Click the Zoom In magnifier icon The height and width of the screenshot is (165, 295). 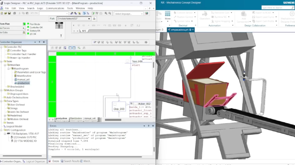point(105,14)
